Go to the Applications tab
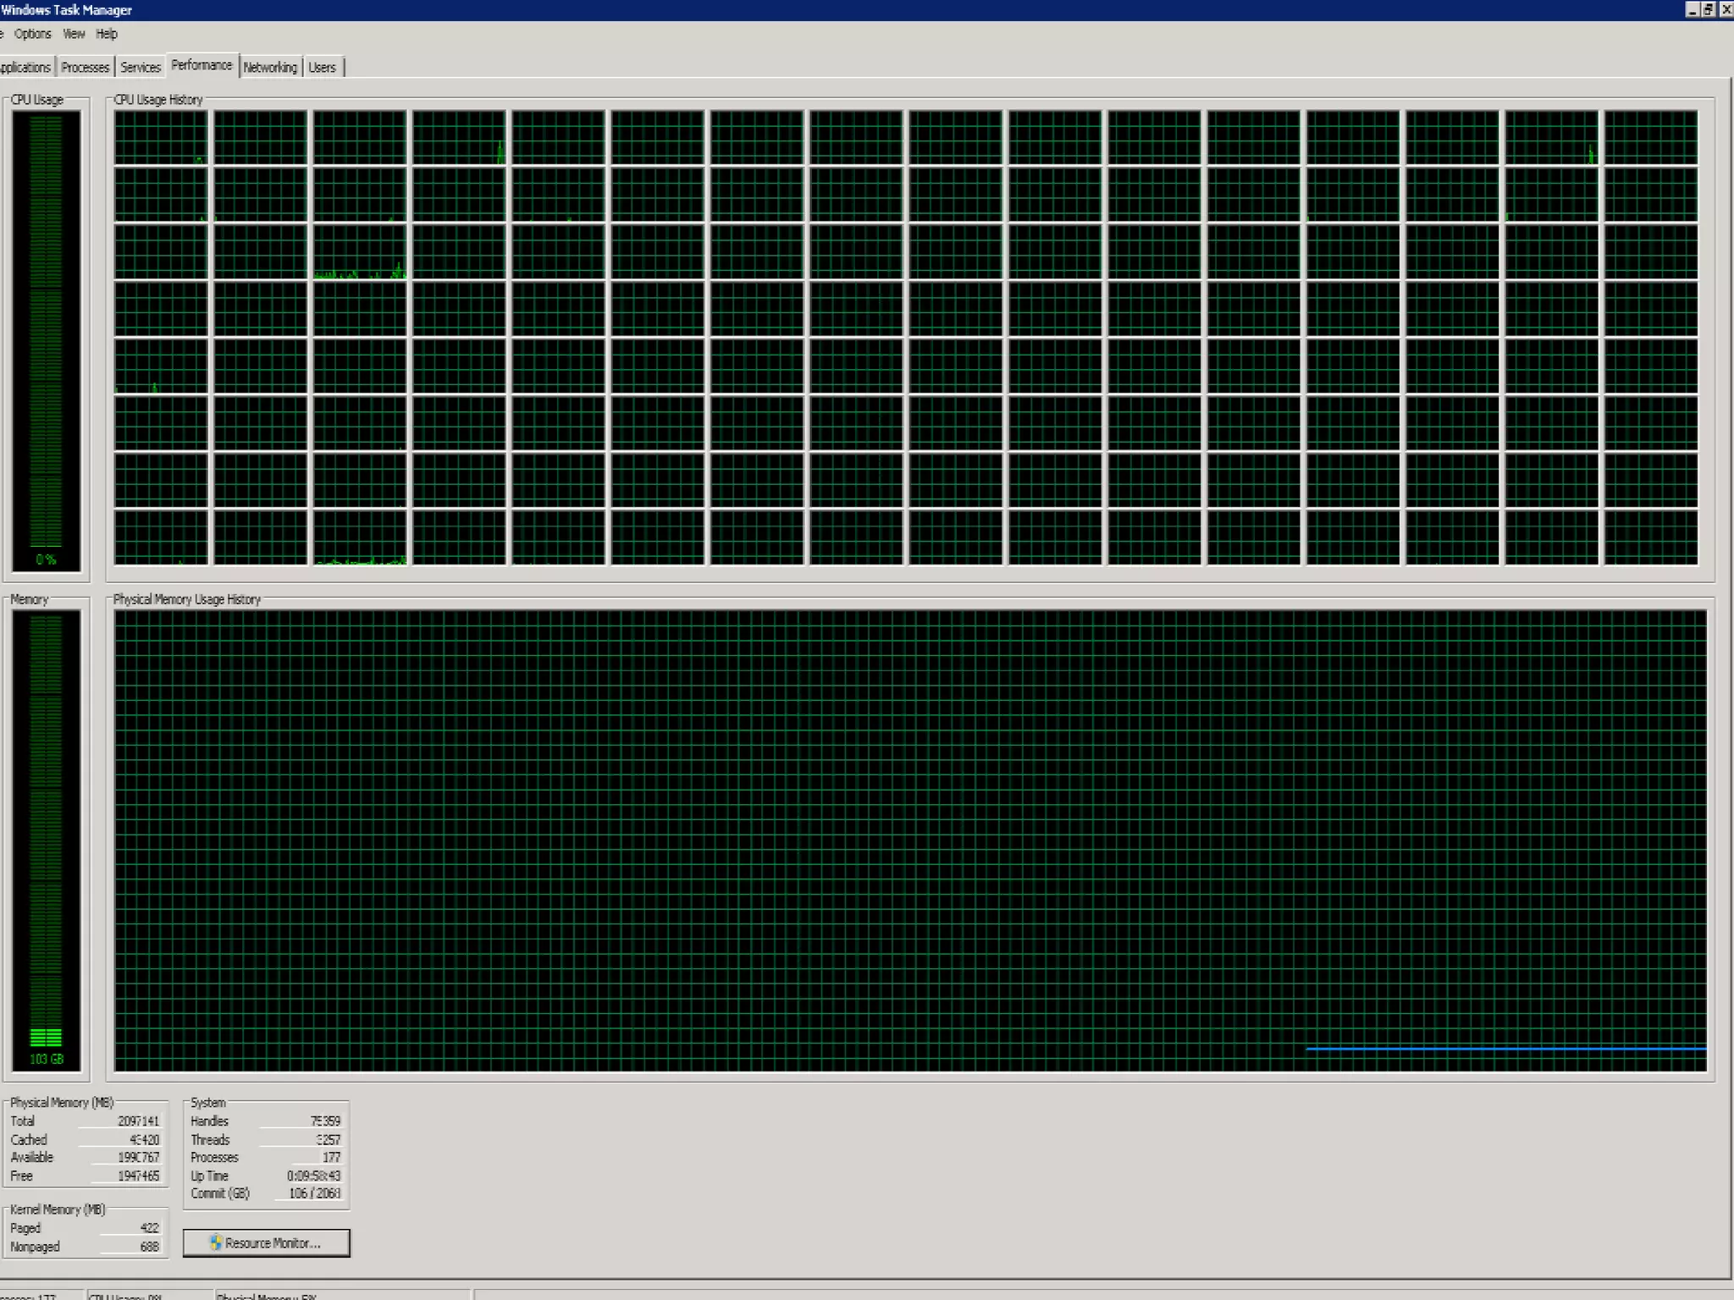1734x1300 pixels. [25, 68]
